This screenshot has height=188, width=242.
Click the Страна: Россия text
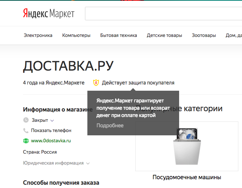(40, 152)
